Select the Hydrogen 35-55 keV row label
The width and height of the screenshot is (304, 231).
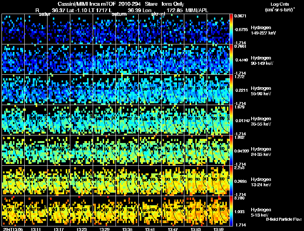point(261,121)
